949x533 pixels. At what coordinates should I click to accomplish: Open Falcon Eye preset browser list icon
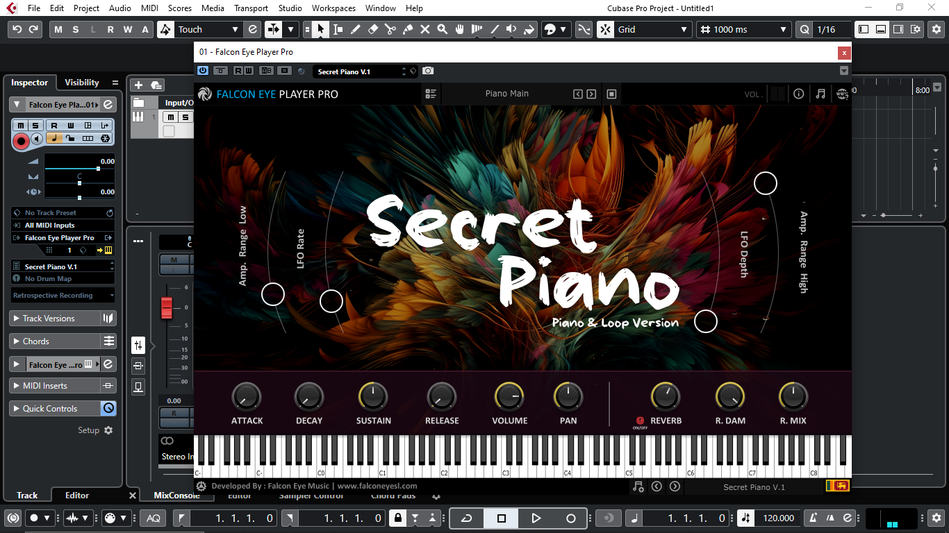[431, 94]
